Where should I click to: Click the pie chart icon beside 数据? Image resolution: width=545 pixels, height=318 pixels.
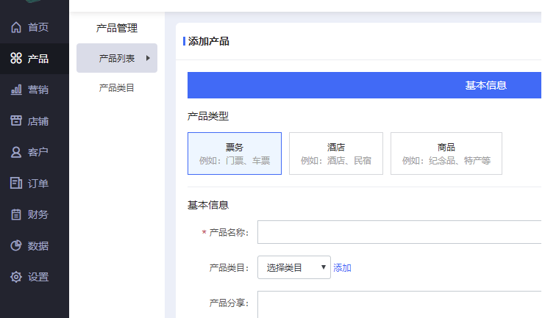(16, 245)
